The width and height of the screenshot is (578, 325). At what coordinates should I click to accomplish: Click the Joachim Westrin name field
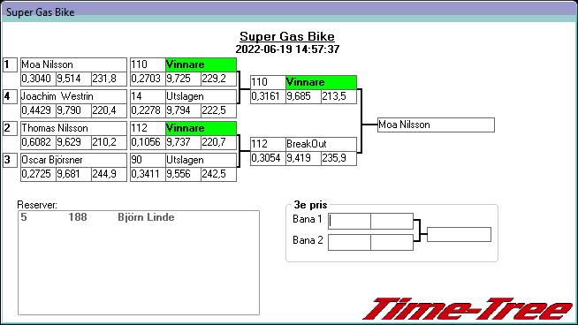[x=73, y=96]
